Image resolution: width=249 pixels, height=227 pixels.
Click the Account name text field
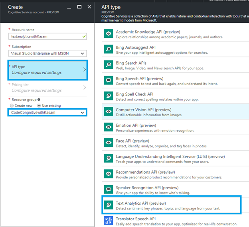pos(47,36)
